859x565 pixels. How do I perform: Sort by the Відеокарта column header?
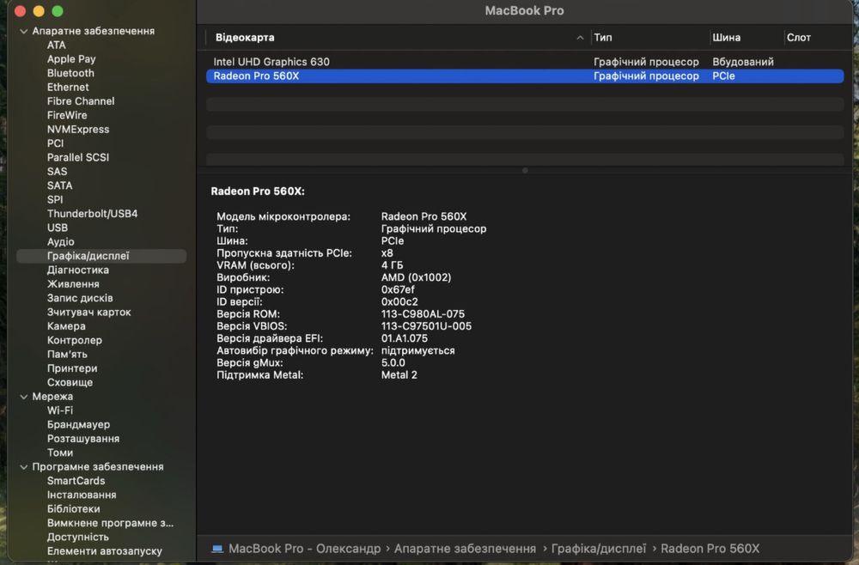[245, 38]
